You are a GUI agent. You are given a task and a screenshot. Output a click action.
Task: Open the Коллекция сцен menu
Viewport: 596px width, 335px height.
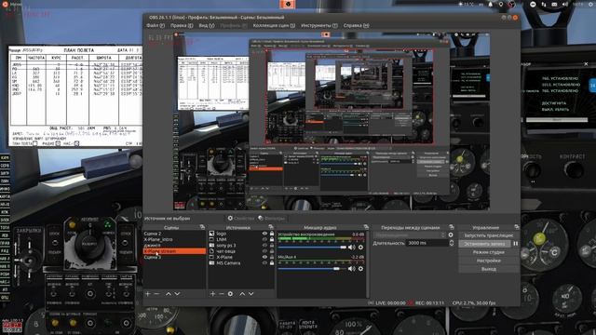[274, 25]
